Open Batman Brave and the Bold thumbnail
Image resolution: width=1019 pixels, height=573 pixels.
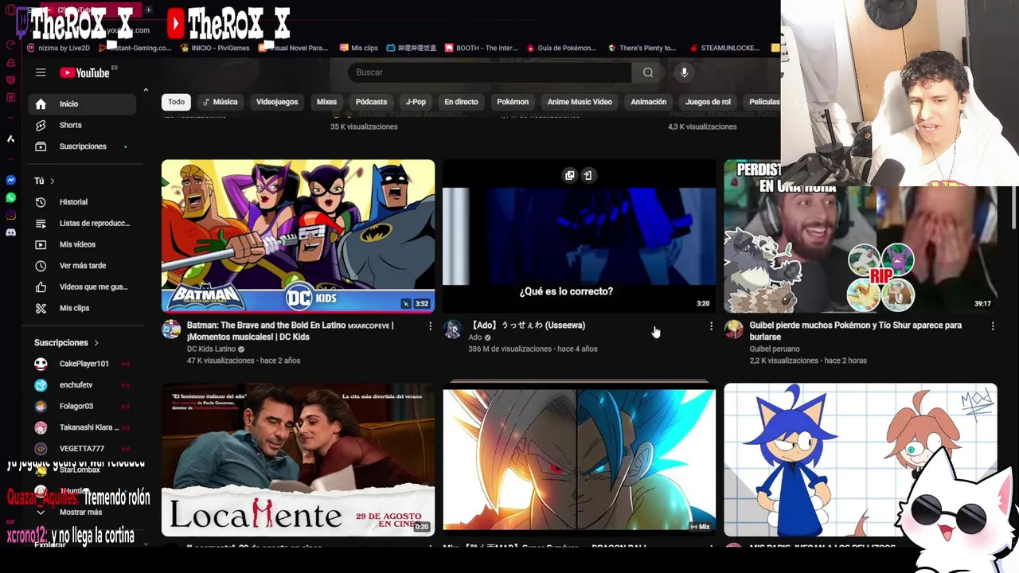point(298,236)
